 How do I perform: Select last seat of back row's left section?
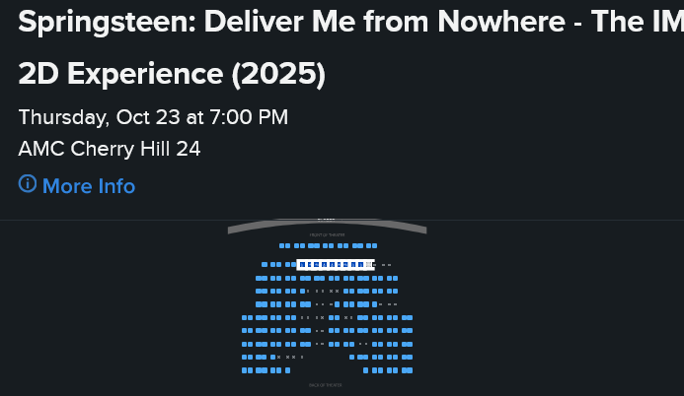pos(287,370)
